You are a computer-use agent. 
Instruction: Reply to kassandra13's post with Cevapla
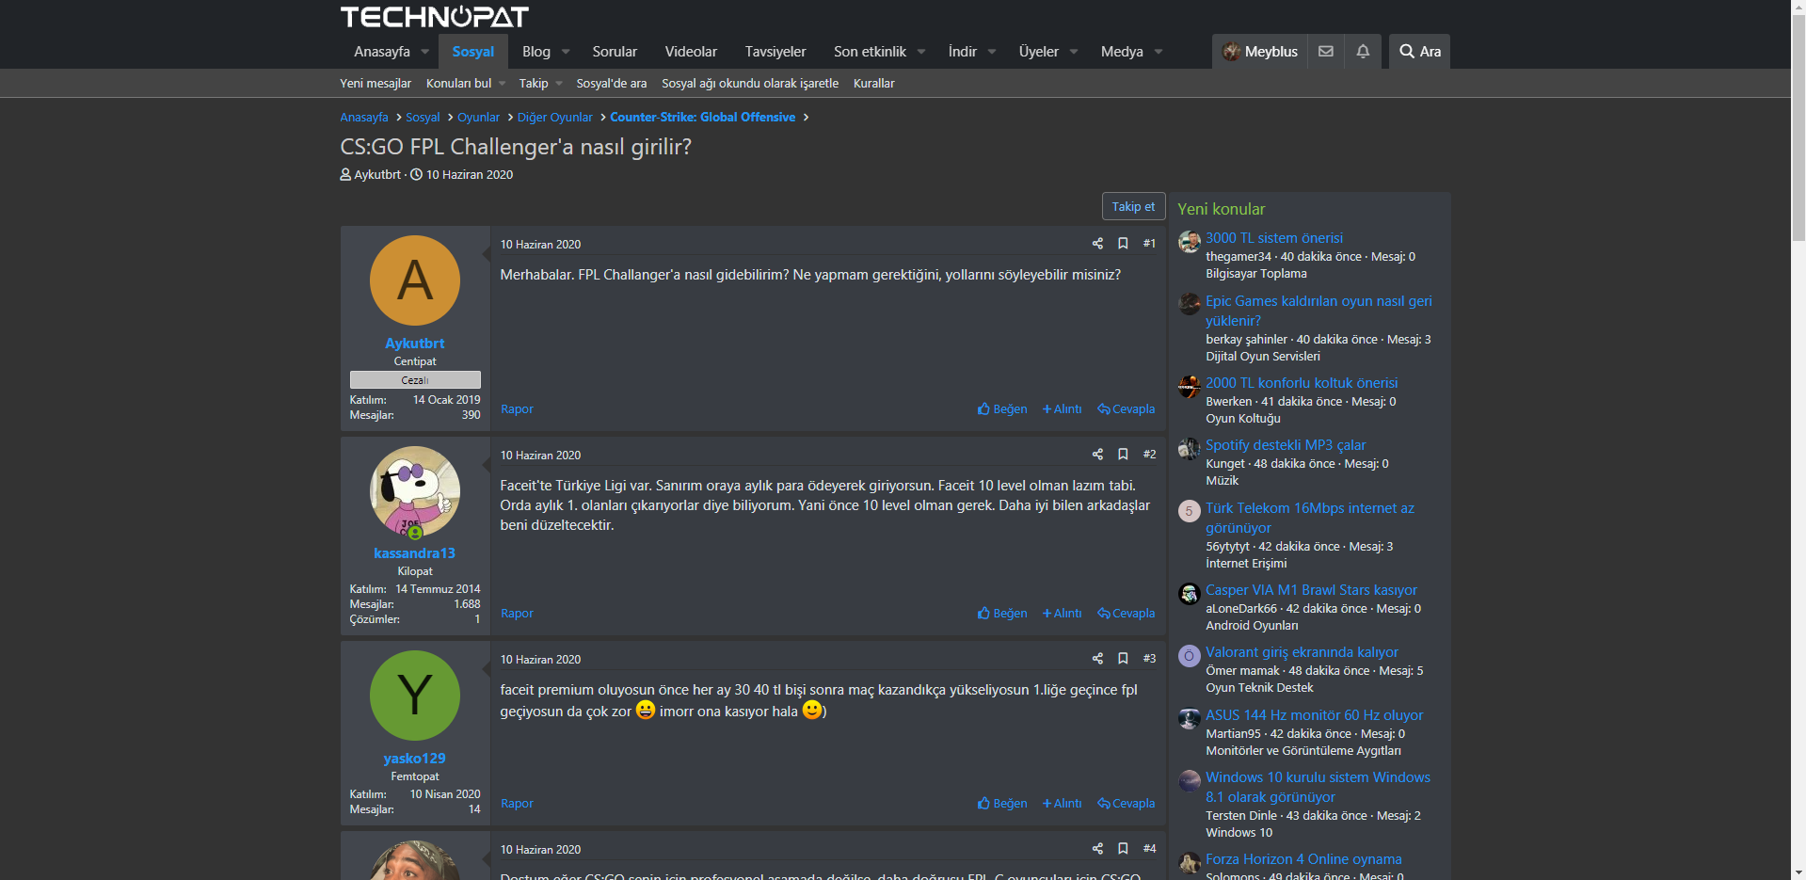click(x=1126, y=614)
